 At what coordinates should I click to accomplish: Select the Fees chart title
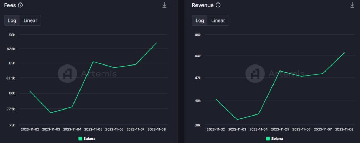(x=10, y=5)
